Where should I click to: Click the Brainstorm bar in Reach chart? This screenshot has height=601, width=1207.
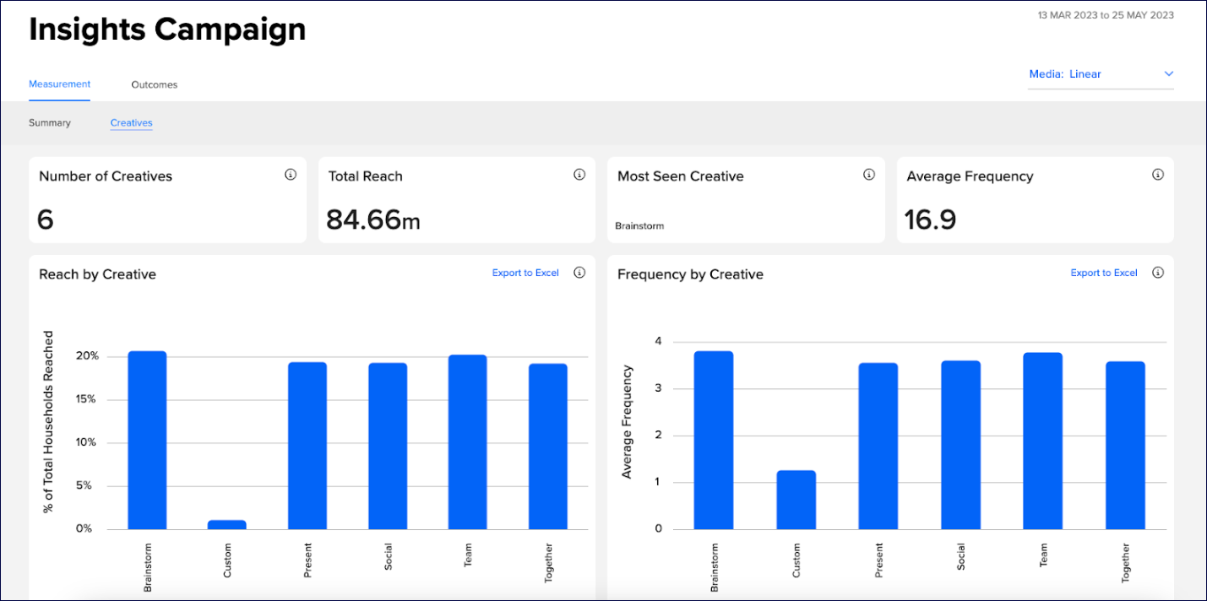click(x=147, y=441)
